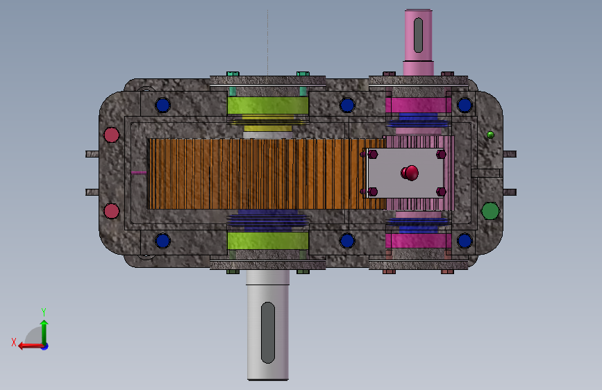Select the large green drain plug
The width and height of the screenshot is (602, 390).
(490, 211)
